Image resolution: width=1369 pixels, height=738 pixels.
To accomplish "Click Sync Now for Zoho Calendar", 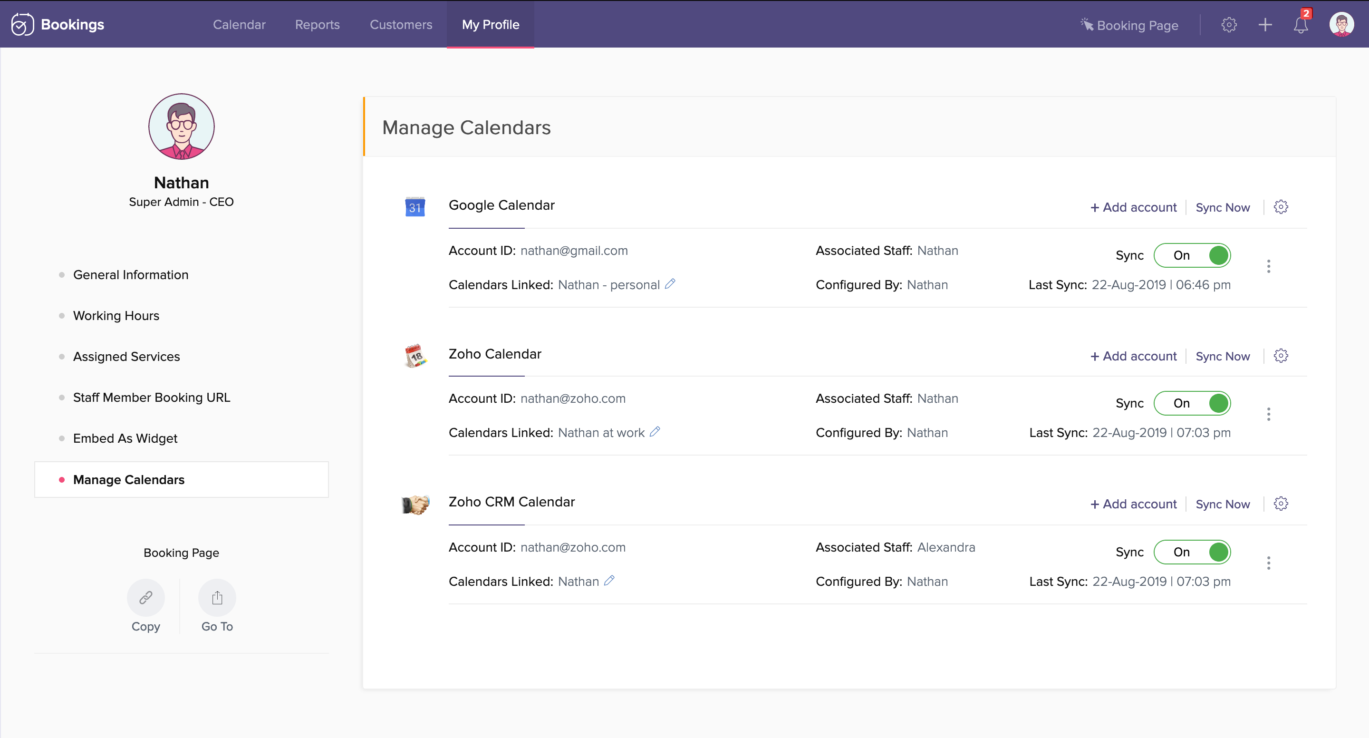I will coord(1222,356).
